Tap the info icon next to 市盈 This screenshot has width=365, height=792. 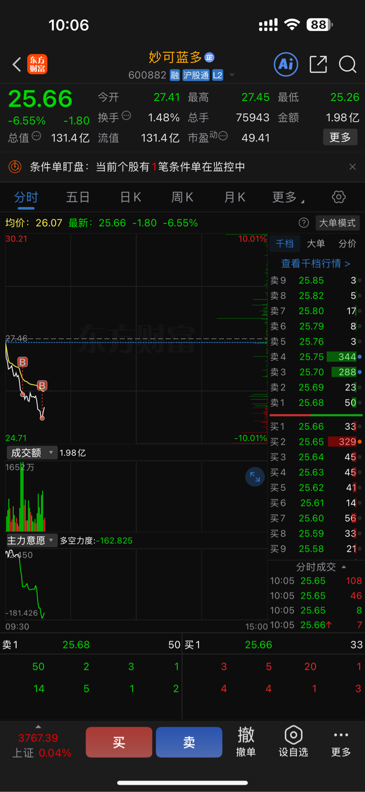pyautogui.click(x=223, y=137)
